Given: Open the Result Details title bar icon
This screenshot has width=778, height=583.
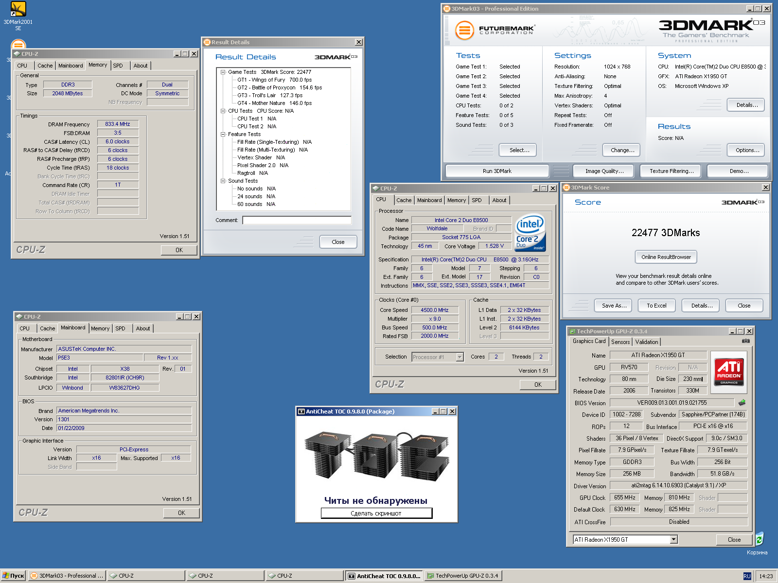Looking at the screenshot, I should coord(207,42).
